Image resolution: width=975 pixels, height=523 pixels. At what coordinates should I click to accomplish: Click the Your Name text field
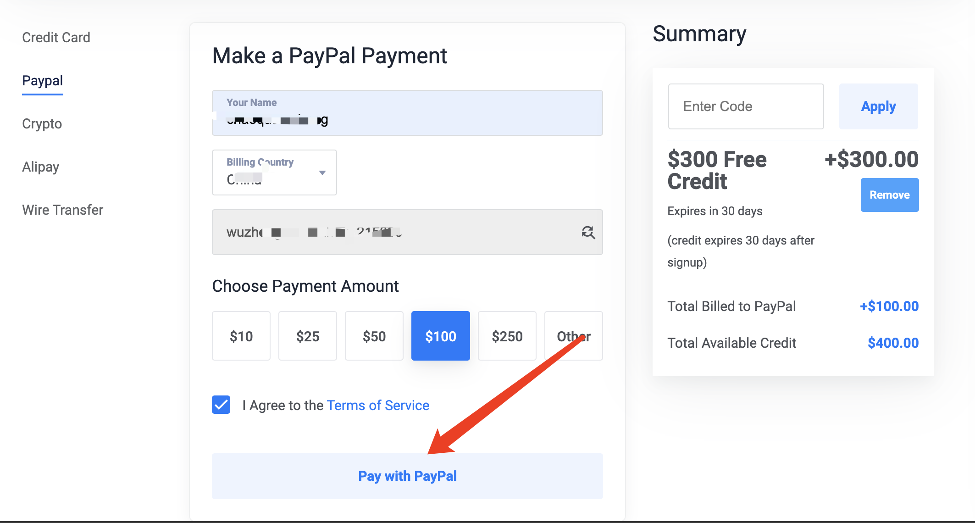pyautogui.click(x=407, y=113)
